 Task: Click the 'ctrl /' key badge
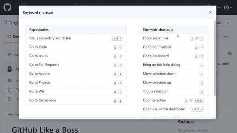[117, 38]
